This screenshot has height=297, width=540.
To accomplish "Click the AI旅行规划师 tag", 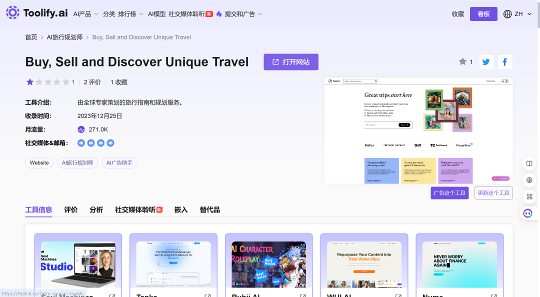I will click(77, 162).
